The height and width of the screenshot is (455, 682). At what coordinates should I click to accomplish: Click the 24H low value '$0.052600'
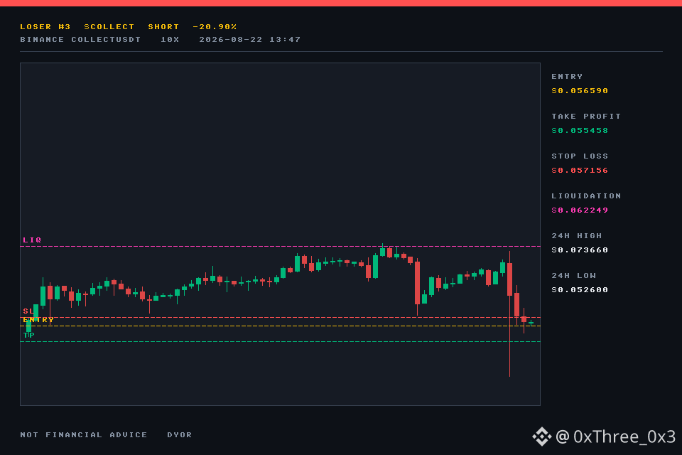click(x=580, y=290)
